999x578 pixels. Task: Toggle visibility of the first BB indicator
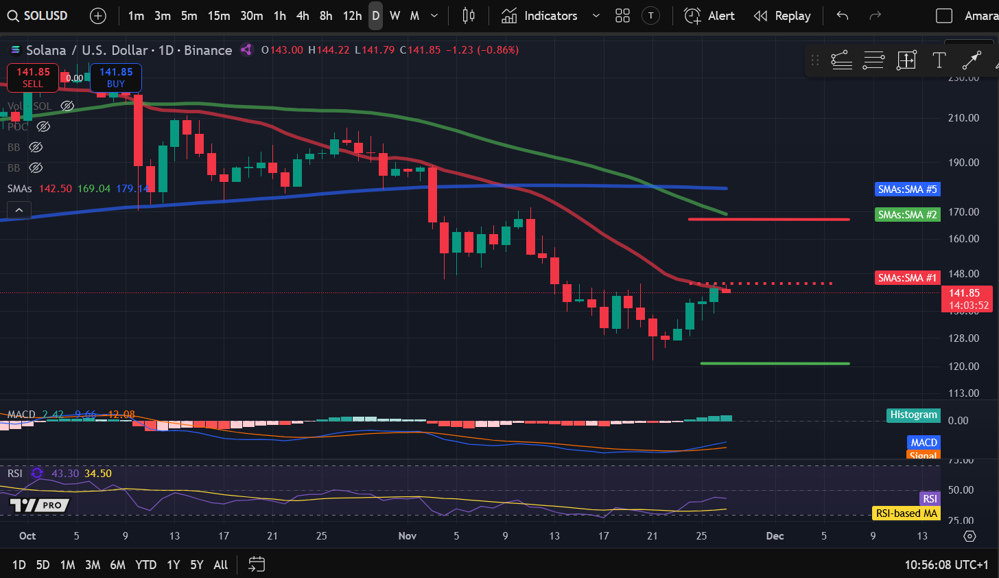36,147
